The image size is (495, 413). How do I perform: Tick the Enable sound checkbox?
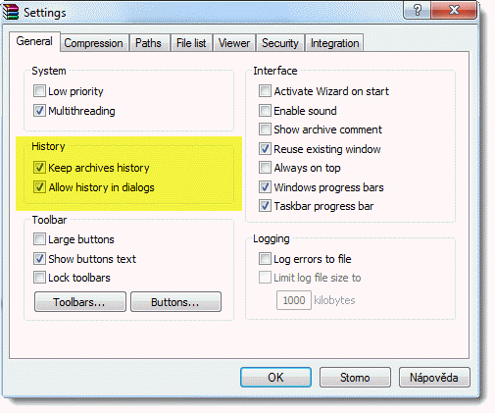(265, 111)
